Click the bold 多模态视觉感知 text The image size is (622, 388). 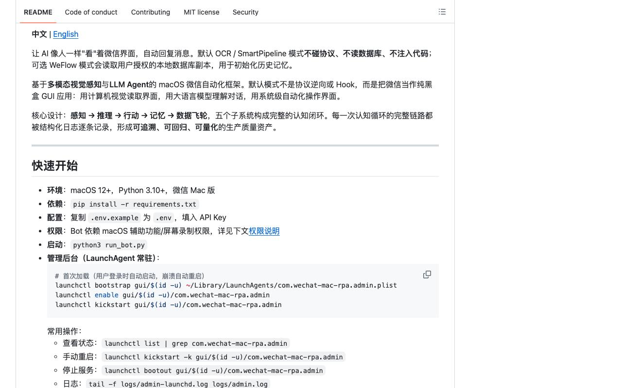(x=74, y=84)
